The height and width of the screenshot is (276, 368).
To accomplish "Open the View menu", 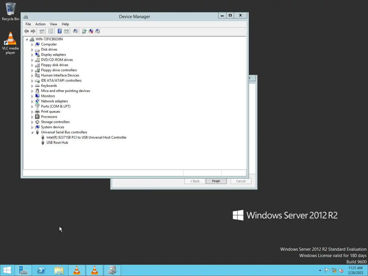I will pyautogui.click(x=53, y=24).
